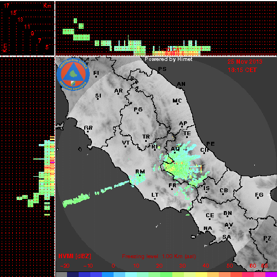
Task: Click the AN city label on map
Action: [x=181, y=84]
